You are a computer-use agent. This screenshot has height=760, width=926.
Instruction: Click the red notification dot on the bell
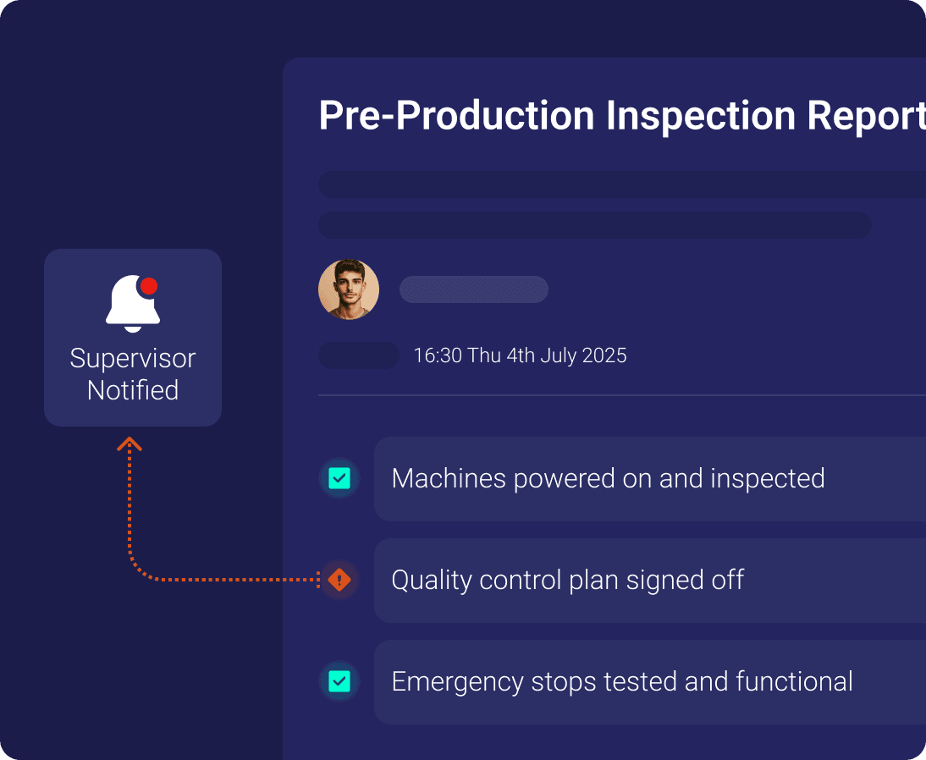click(149, 286)
